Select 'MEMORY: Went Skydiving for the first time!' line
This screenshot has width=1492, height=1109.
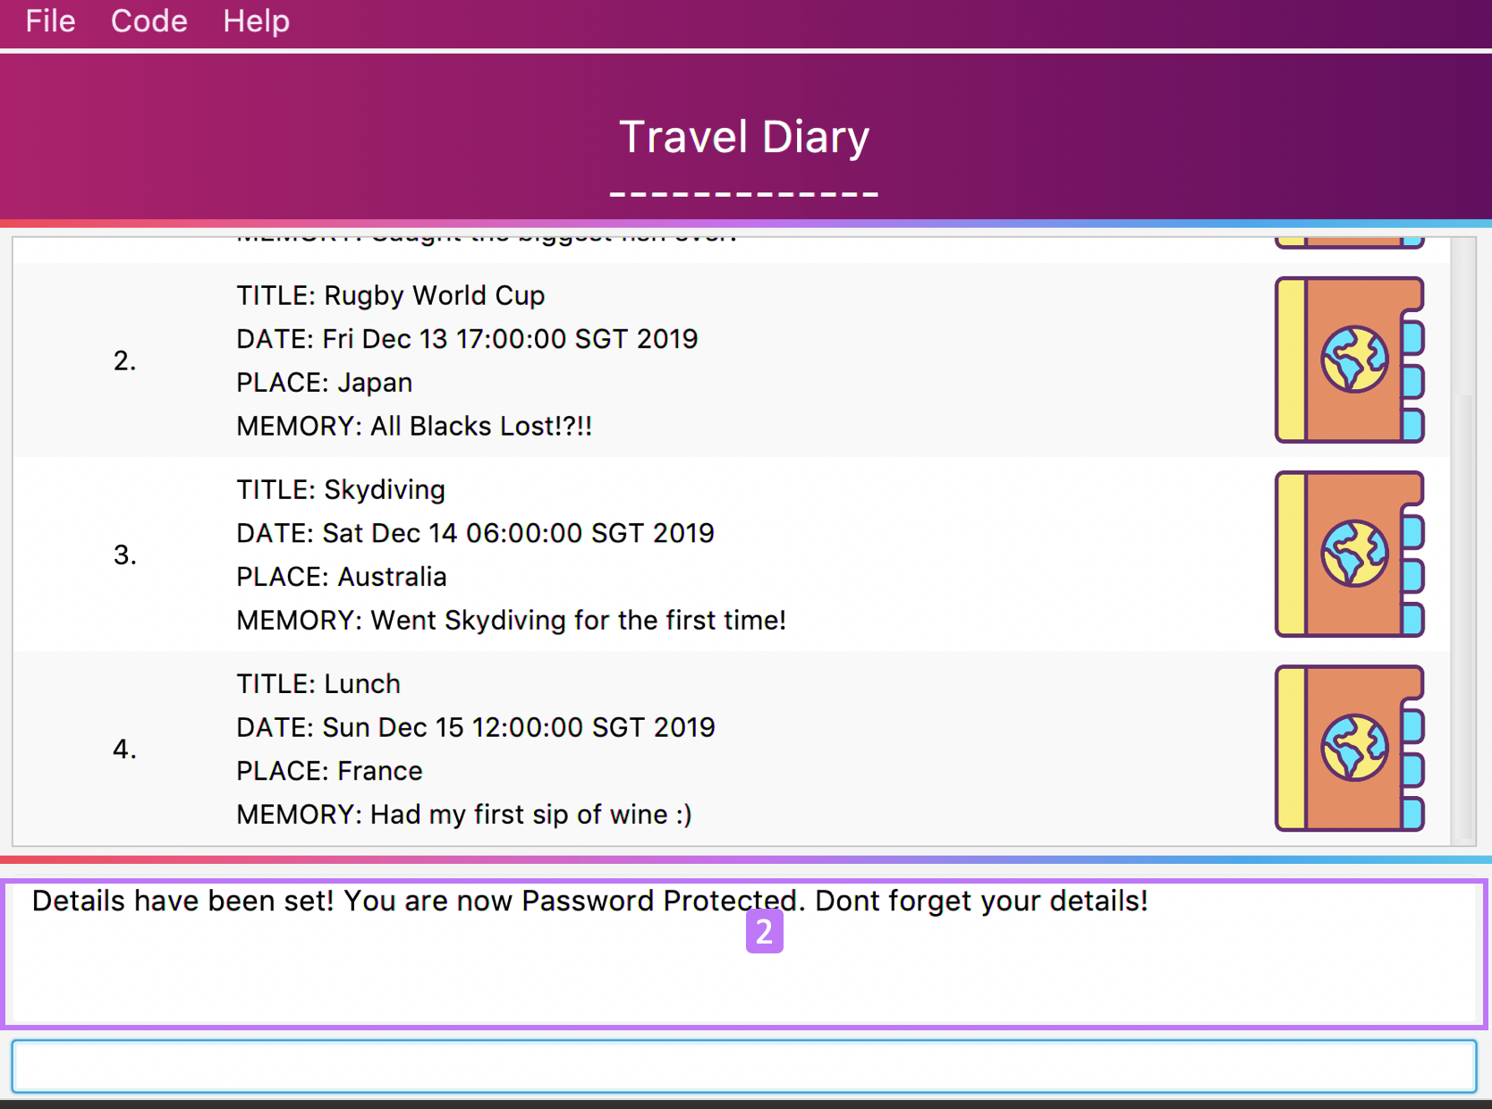511,620
